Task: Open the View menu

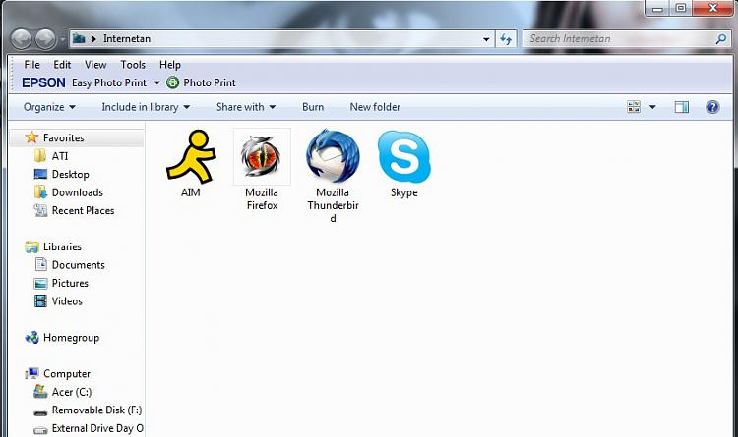Action: tap(95, 65)
